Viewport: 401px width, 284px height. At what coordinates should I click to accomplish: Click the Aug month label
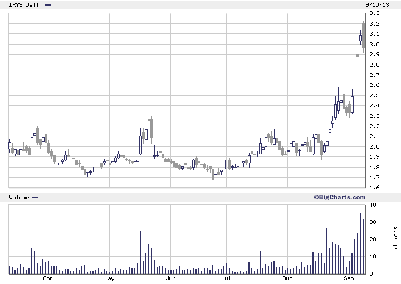[287, 278]
